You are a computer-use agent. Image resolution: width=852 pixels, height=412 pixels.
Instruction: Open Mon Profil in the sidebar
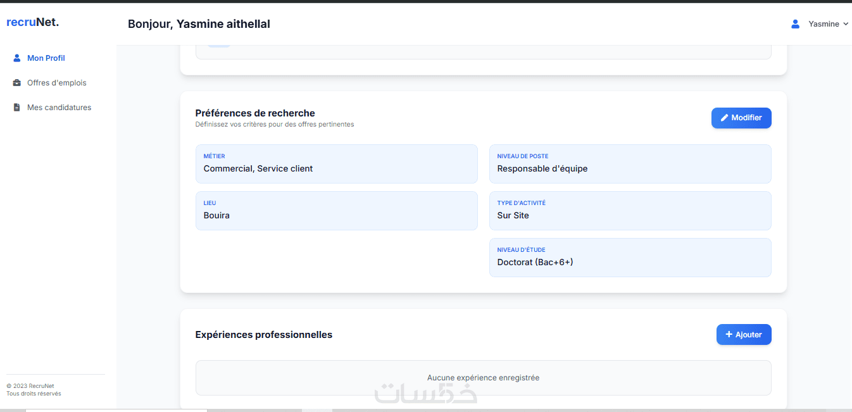pyautogui.click(x=46, y=58)
